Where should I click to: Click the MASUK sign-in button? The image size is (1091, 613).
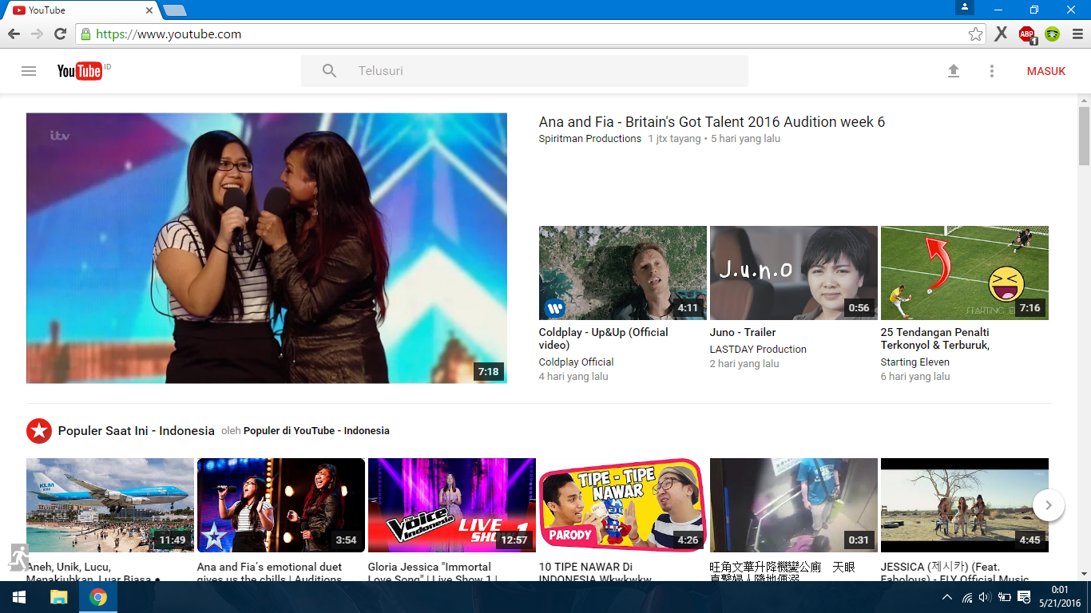1045,70
